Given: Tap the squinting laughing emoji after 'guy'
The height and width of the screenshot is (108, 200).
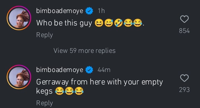Looking at the screenshot, I should pos(99,23).
